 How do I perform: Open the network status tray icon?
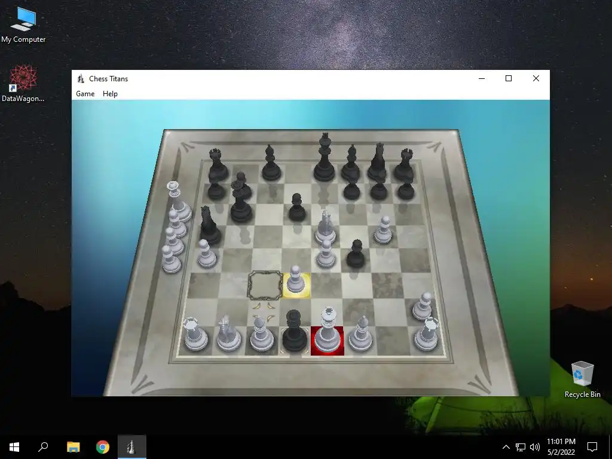(521, 447)
